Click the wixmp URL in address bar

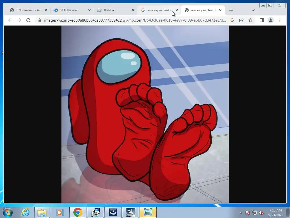(x=135, y=20)
